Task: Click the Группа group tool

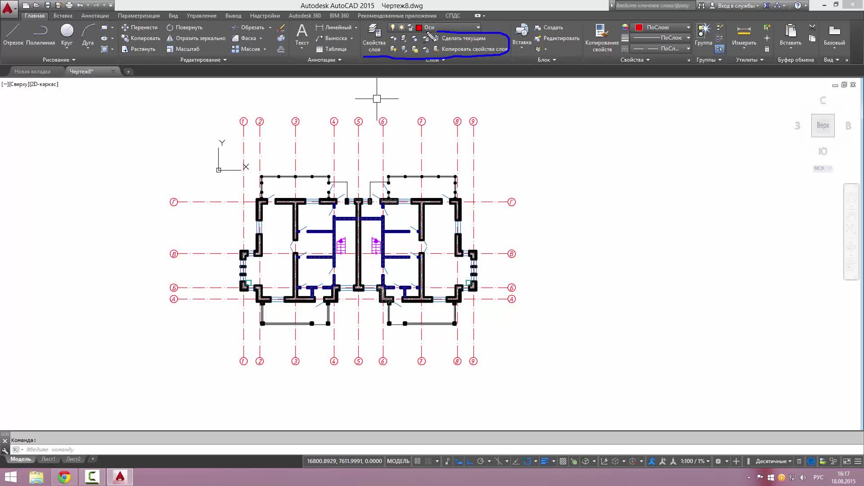Action: coord(703,35)
